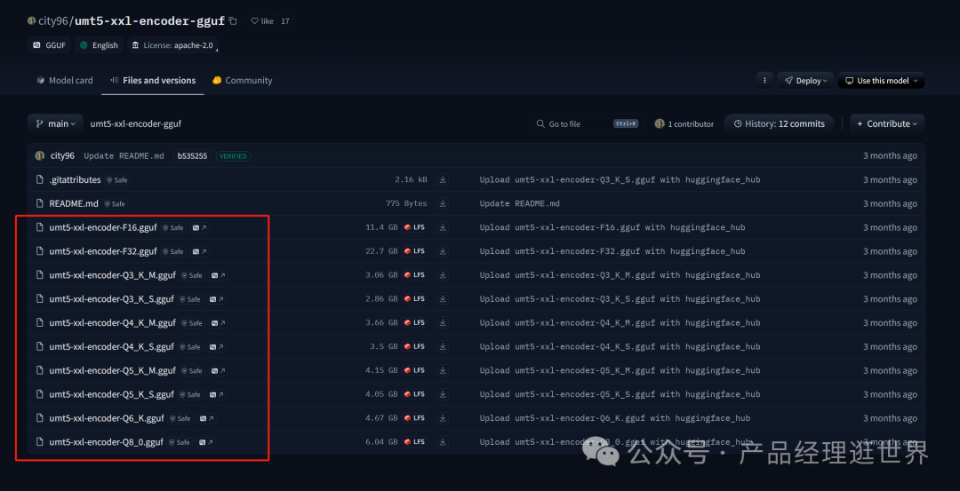The width and height of the screenshot is (960, 491).
Task: Open commit hash b535255
Action: (192, 156)
